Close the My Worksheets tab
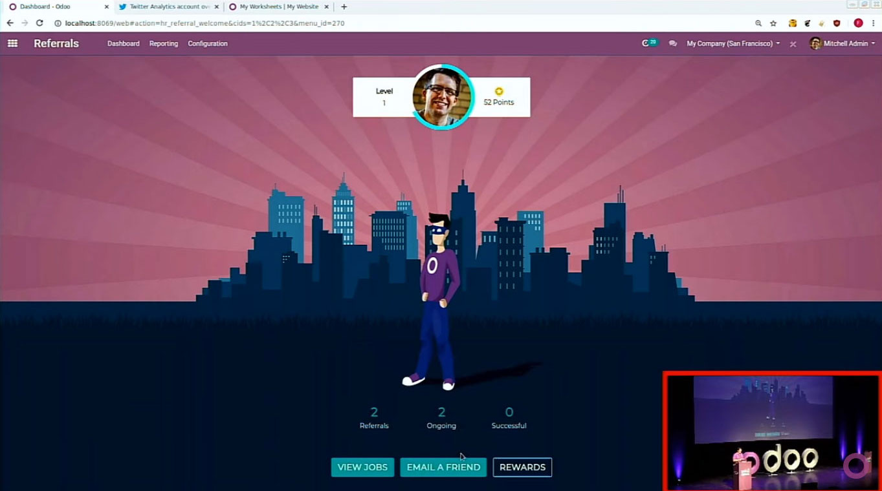Viewport: 882px width, 491px height. (x=326, y=6)
